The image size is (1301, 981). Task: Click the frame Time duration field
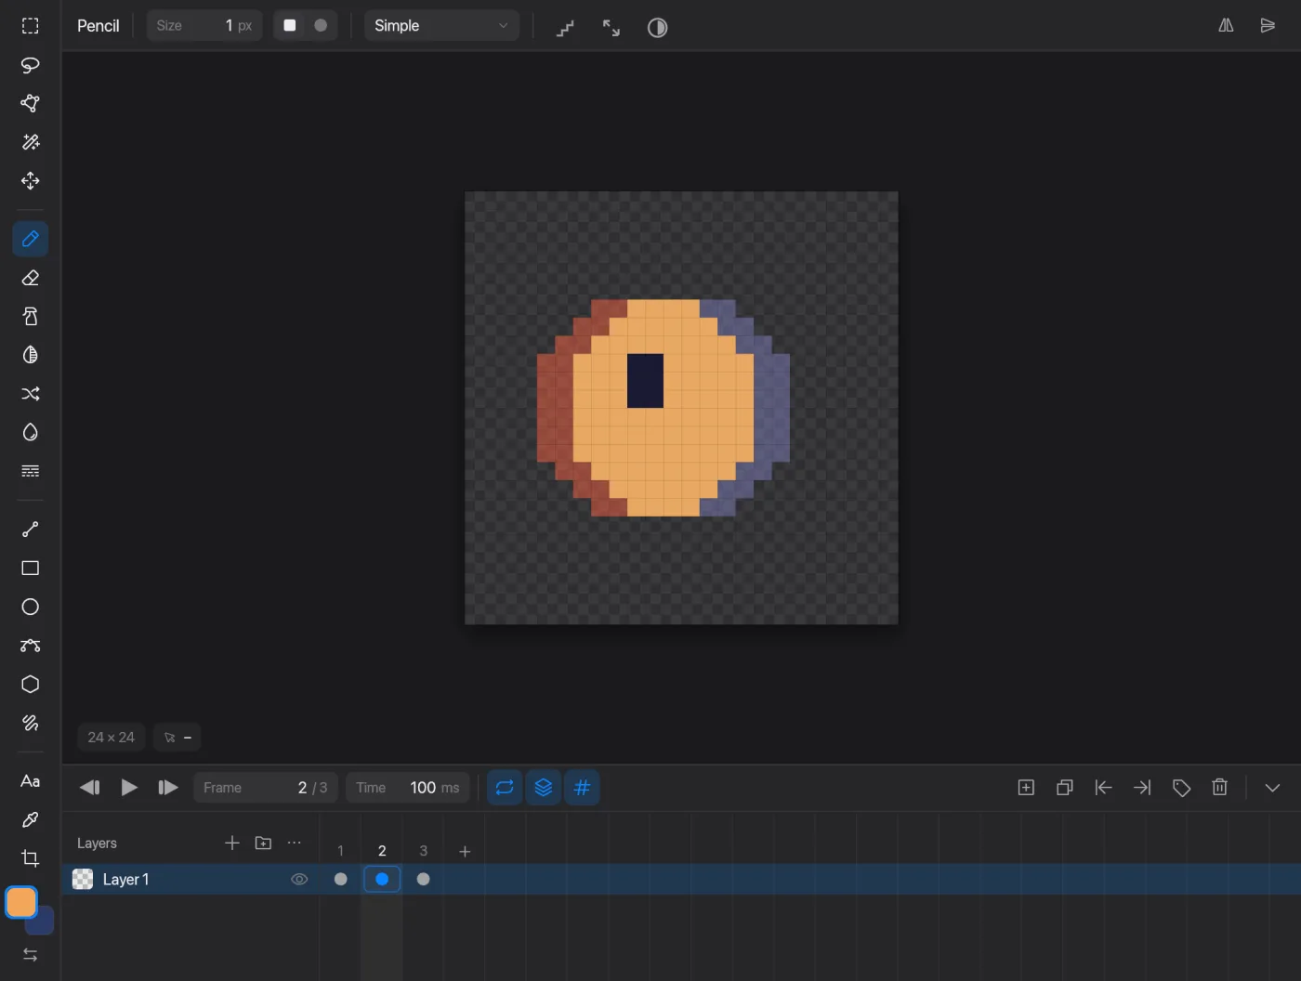pyautogui.click(x=408, y=788)
